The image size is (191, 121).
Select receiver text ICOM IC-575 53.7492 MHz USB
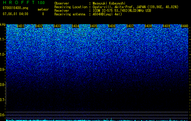[x=122, y=11]
